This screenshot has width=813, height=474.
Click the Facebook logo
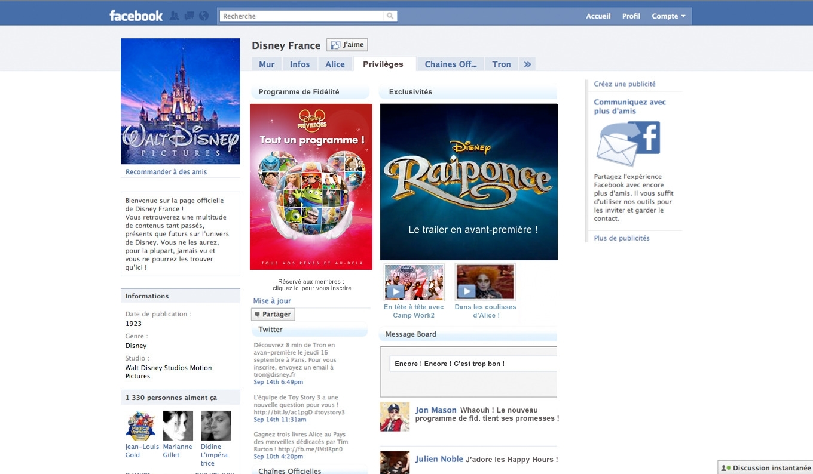[x=136, y=16]
